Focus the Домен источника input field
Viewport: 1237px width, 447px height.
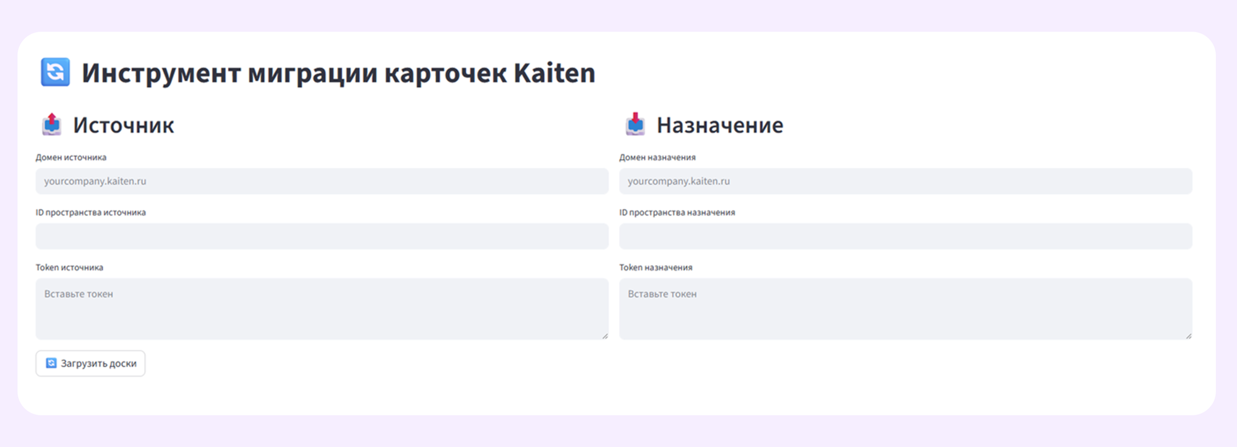click(x=322, y=182)
